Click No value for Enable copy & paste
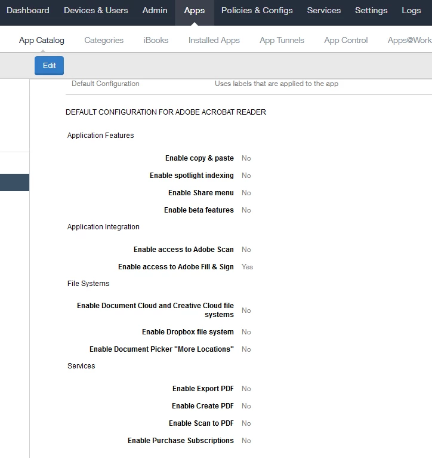Image resolution: width=432 pixels, height=458 pixels. coord(246,158)
